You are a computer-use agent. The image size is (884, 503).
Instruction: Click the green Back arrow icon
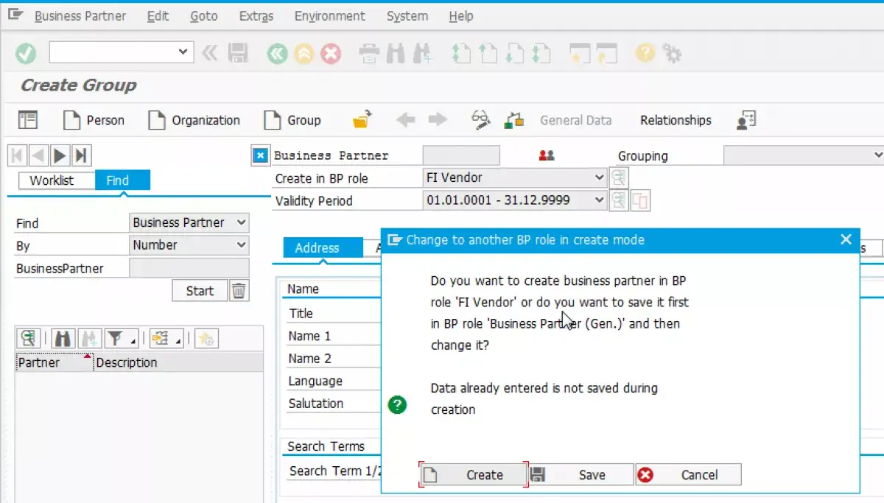(x=278, y=53)
